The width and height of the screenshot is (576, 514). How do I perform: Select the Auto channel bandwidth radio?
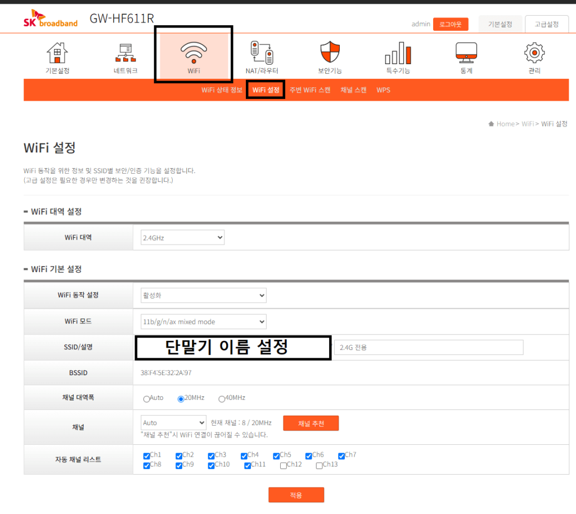pos(147,399)
